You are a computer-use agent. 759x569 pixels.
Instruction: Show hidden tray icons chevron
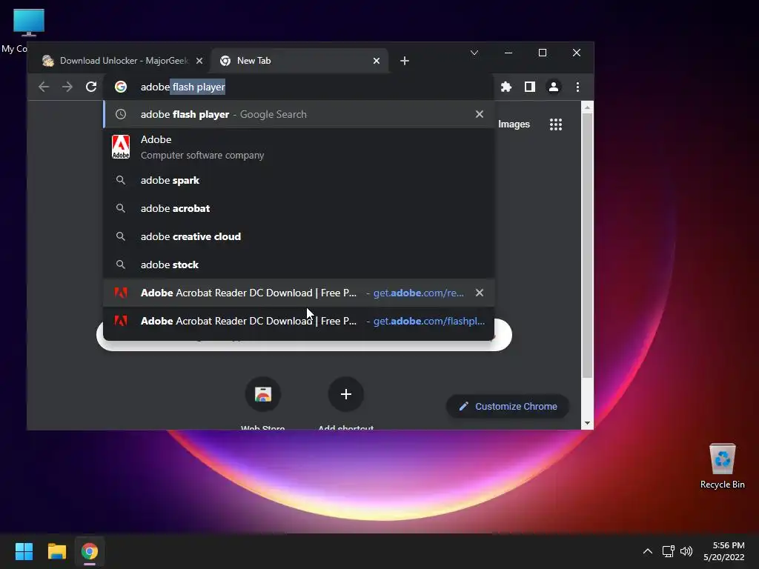(x=648, y=551)
